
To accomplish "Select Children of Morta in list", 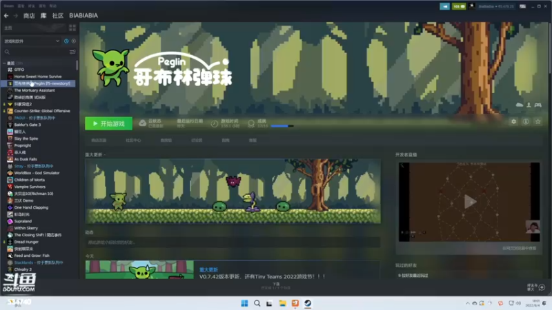I will click(29, 180).
